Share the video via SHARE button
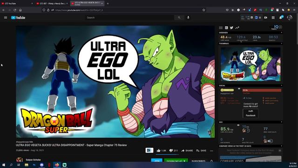 pyautogui.click(x=187, y=150)
